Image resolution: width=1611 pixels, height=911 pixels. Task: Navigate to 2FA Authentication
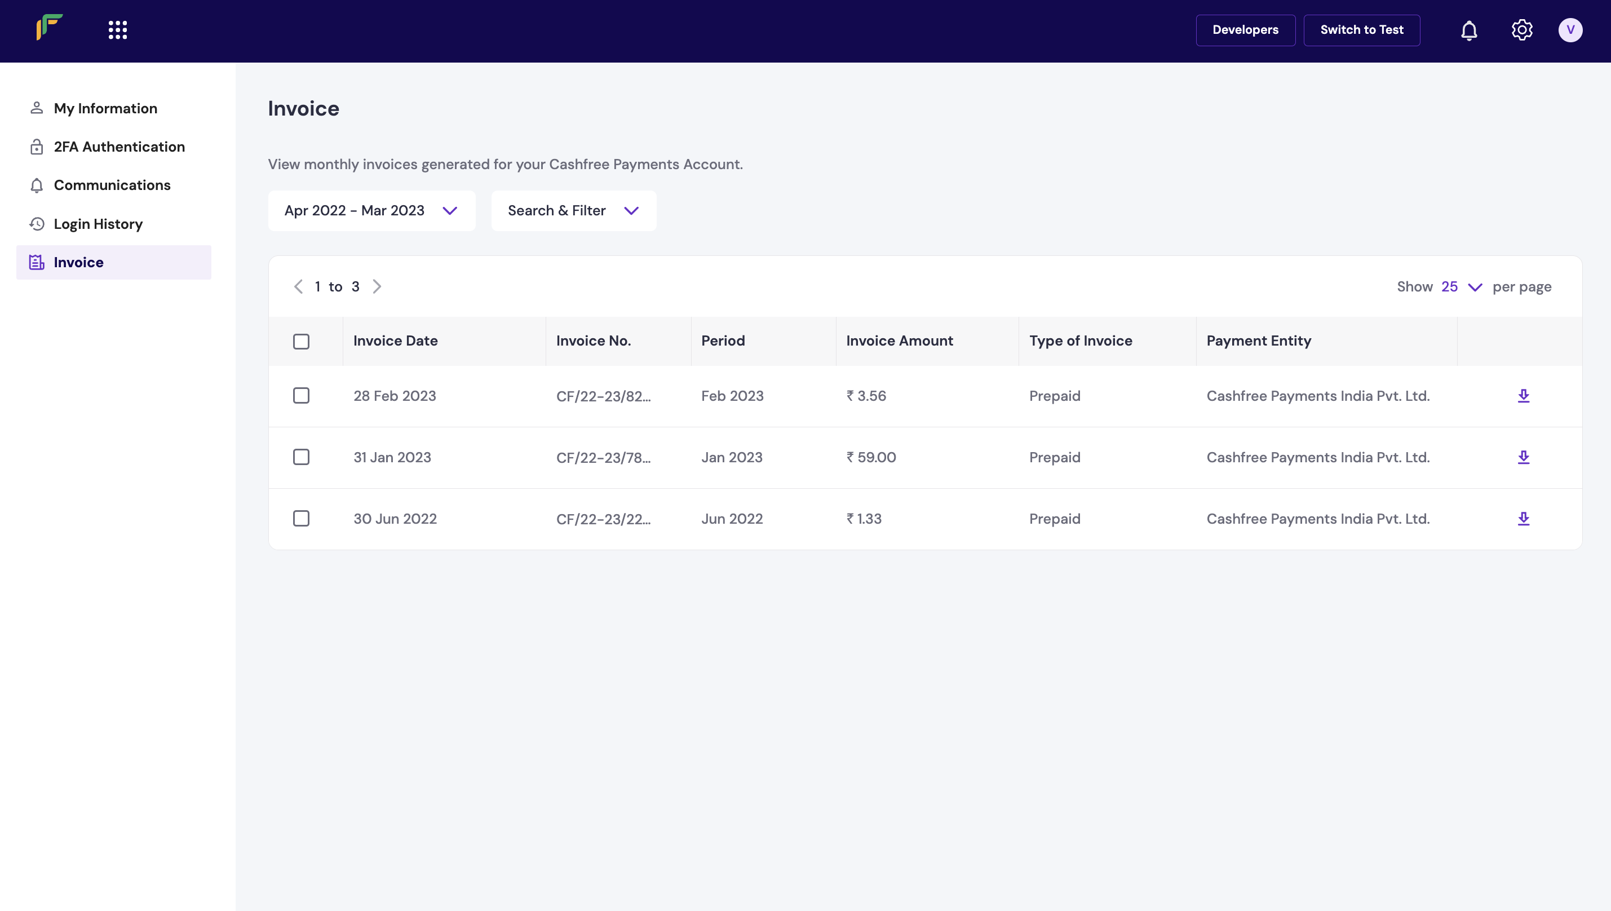(x=119, y=147)
